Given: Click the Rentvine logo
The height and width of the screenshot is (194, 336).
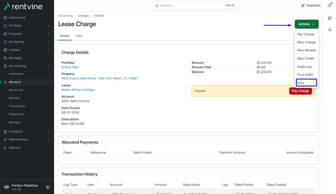Looking at the screenshot, I should click(x=24, y=6).
